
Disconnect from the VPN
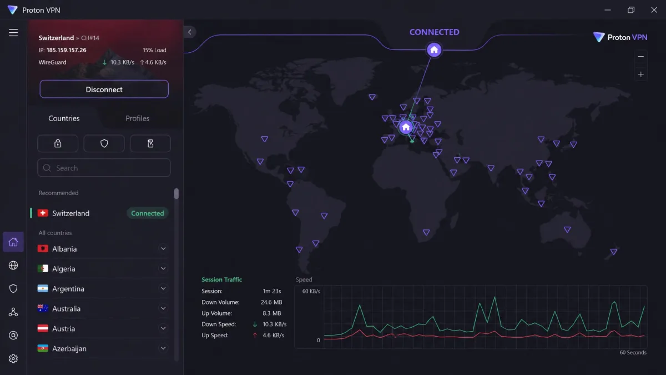coord(104,89)
